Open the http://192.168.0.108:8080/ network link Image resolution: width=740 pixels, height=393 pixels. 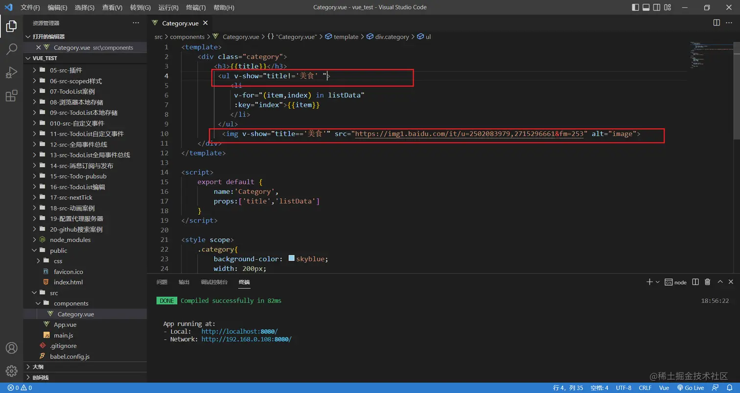pos(247,339)
